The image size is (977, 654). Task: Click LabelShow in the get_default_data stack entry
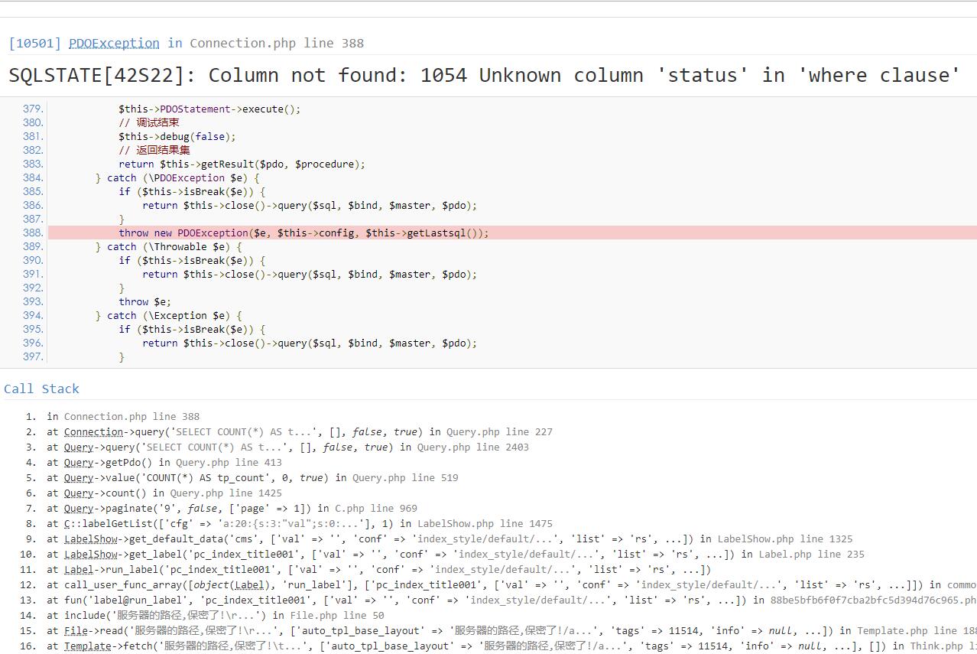(x=91, y=538)
